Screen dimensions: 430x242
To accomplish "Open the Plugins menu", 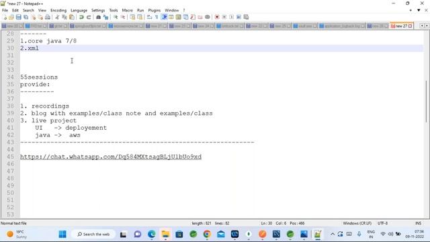I will click(x=154, y=10).
